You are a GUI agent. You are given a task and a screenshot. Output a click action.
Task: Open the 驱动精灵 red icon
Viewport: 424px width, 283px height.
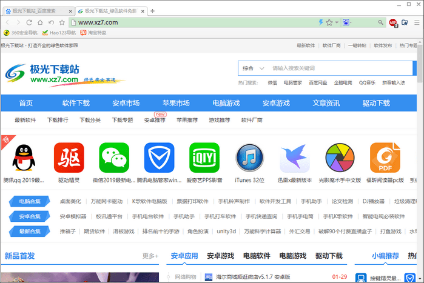69,158
